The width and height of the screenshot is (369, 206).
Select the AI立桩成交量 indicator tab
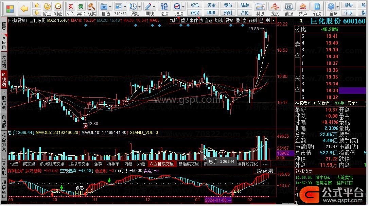[162, 164]
